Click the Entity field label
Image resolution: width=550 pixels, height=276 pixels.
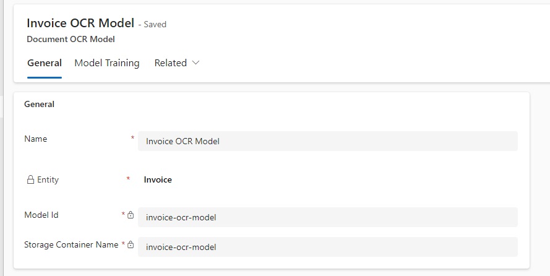[x=48, y=180]
